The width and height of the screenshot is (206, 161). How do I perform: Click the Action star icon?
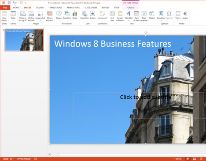pos(92,14)
